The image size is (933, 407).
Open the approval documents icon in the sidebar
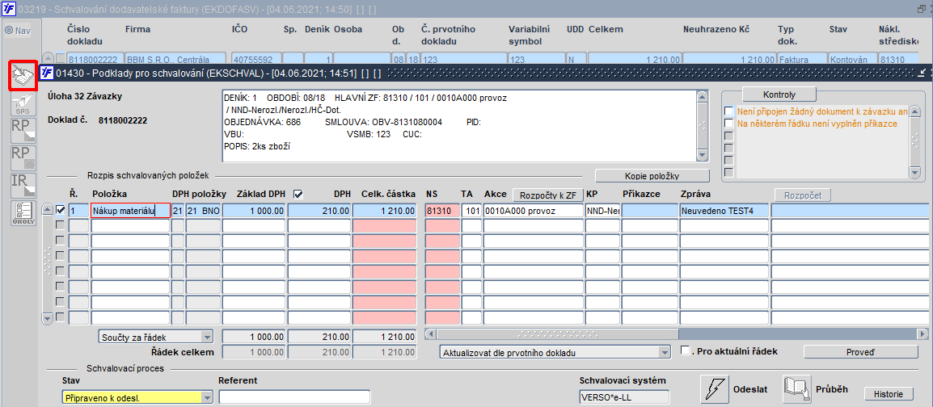tap(23, 75)
